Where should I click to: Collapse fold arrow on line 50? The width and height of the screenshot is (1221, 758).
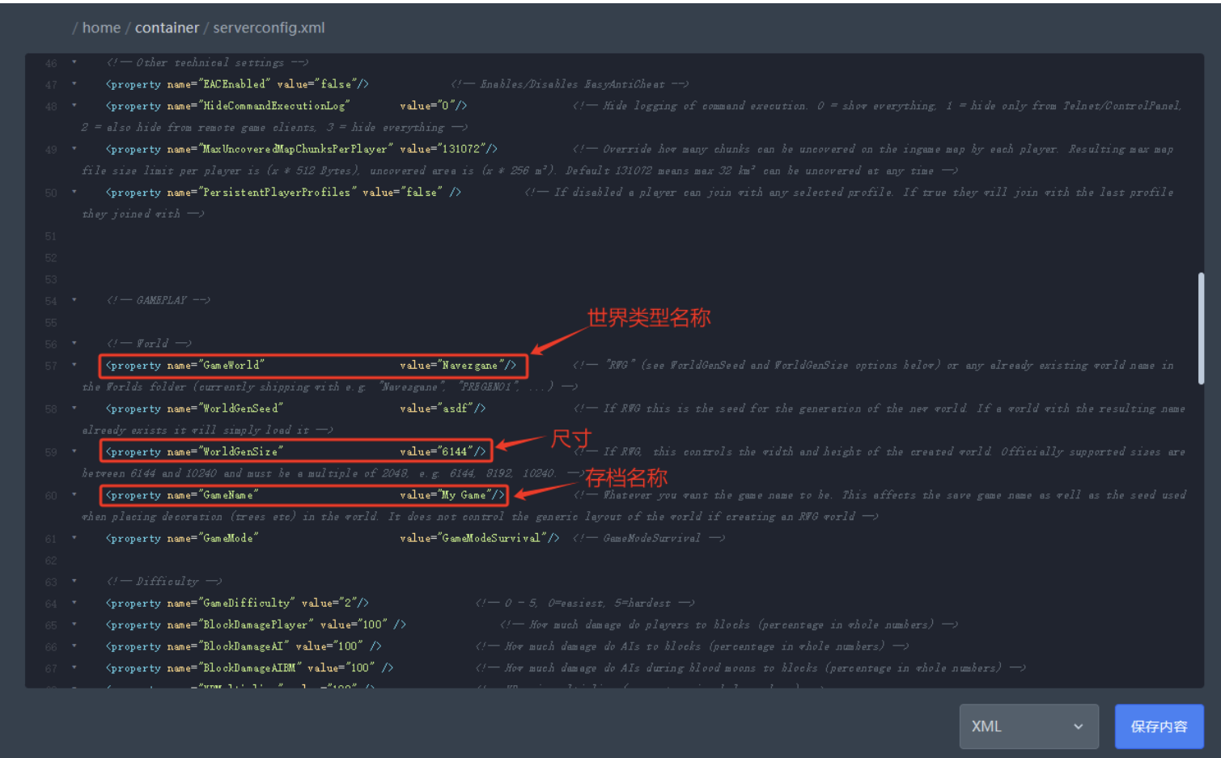click(x=74, y=193)
